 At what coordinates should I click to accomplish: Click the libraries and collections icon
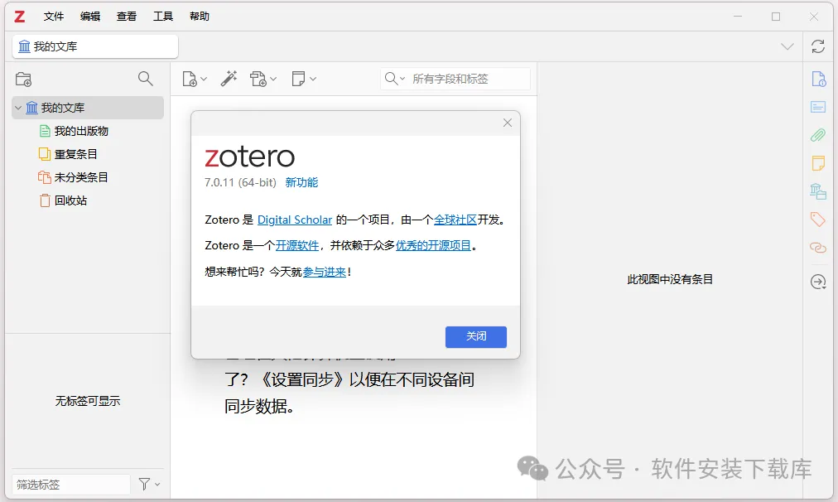click(817, 191)
